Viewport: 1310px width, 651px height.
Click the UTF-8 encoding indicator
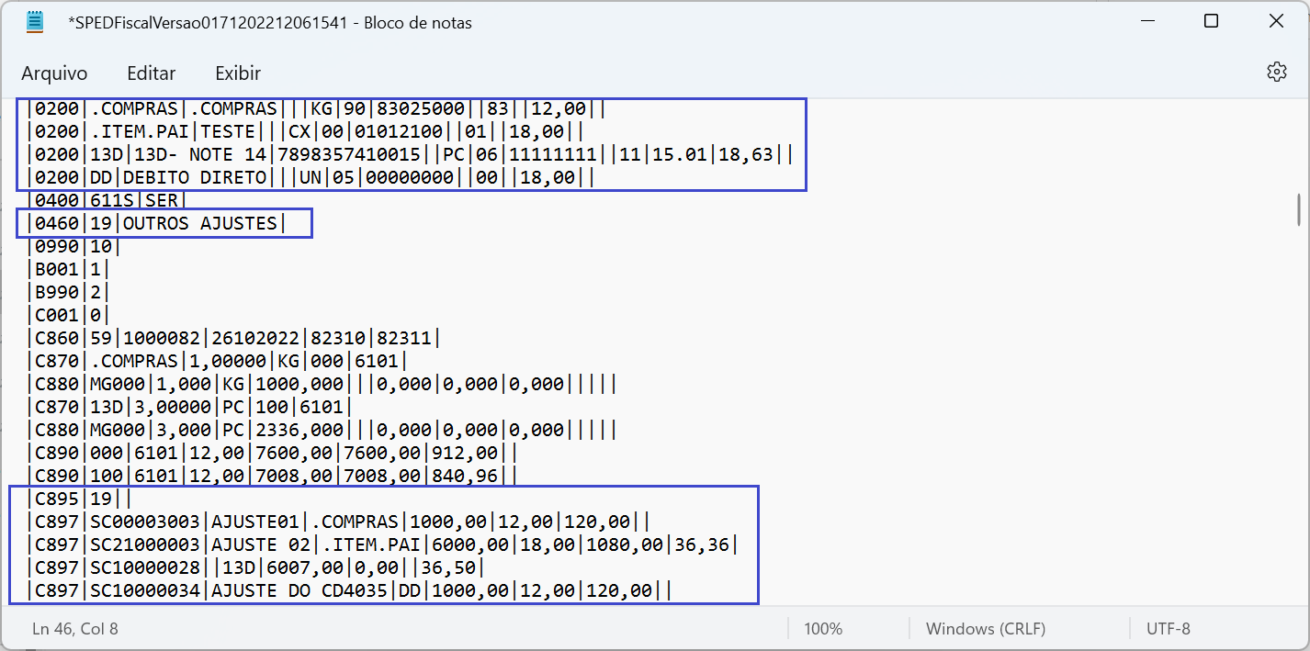pos(1168,629)
